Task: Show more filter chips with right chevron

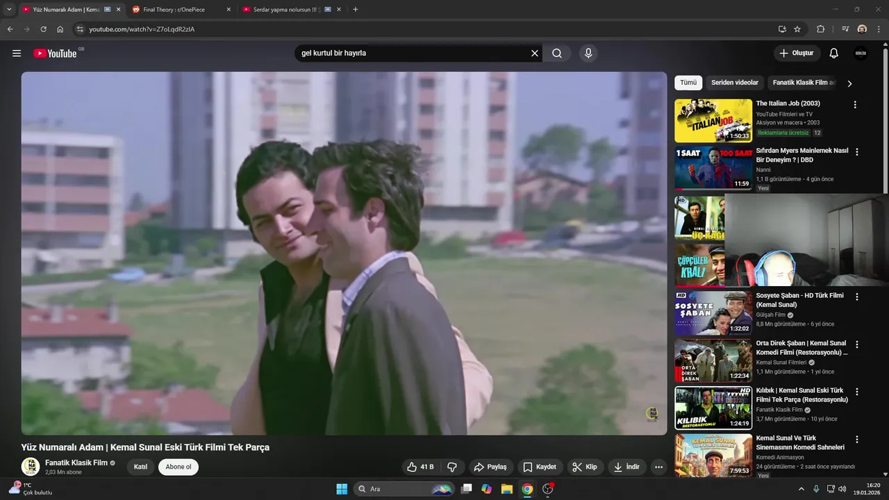Action: pyautogui.click(x=849, y=83)
